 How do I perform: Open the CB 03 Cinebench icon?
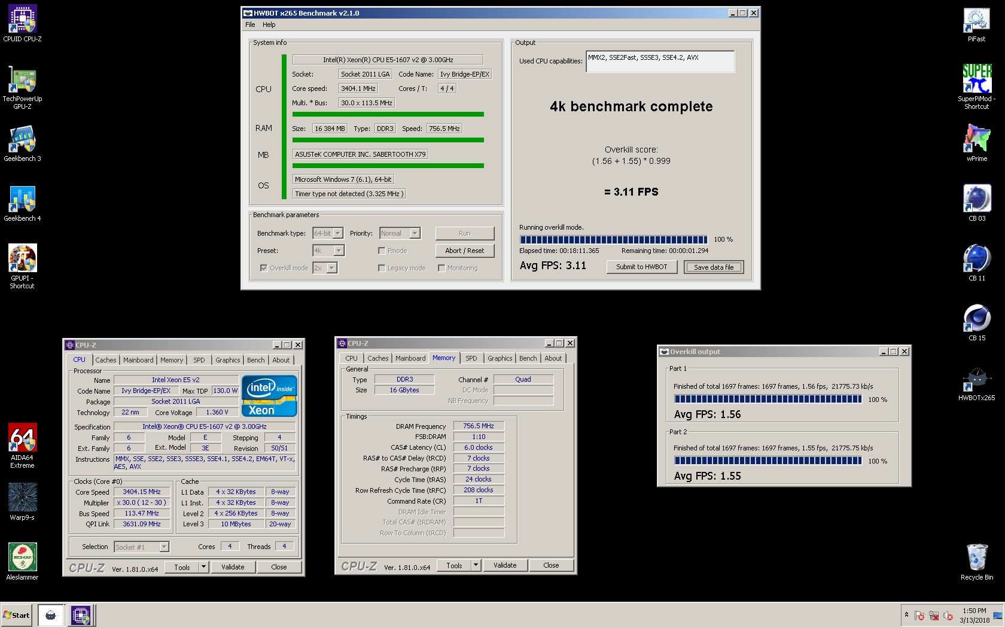[977, 203]
